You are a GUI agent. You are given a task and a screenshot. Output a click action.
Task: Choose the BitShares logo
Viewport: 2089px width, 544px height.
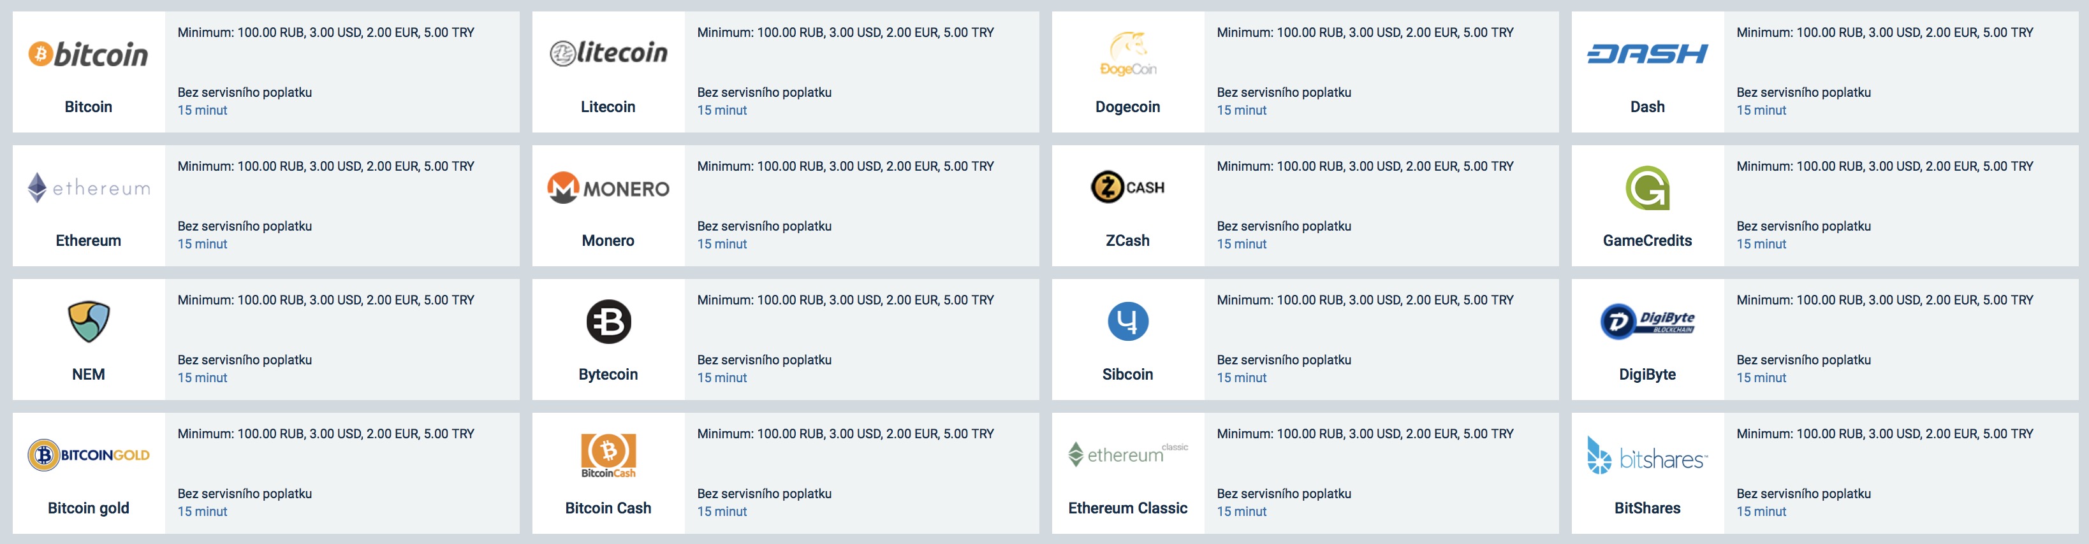1647,455
